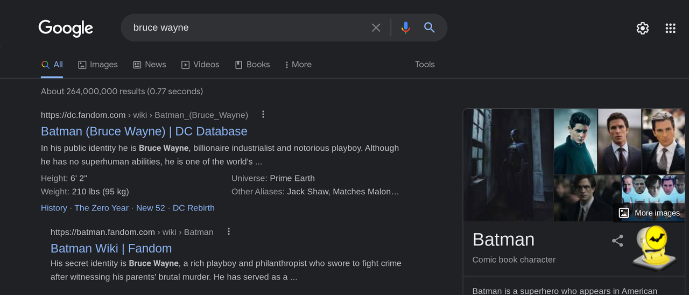The width and height of the screenshot is (689, 295).
Task: Click the About 264,000,000 results text
Action: 122,92
